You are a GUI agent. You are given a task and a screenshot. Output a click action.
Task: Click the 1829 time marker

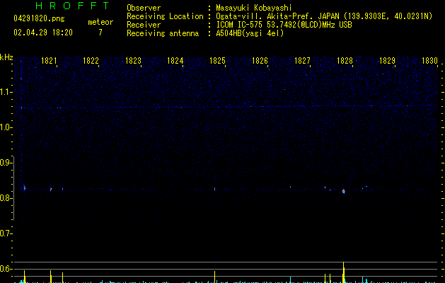point(387,61)
